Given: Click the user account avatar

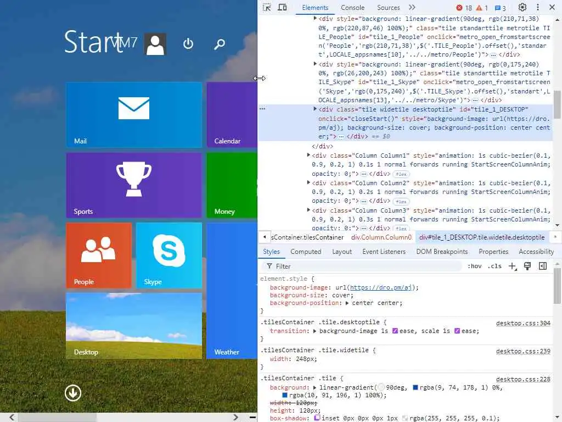Looking at the screenshot, I should coord(155,44).
